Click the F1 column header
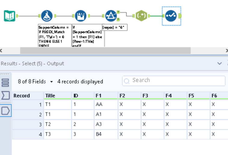The image size is (228, 155). coord(99,96)
